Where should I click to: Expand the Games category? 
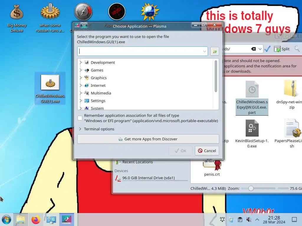[x=81, y=70]
